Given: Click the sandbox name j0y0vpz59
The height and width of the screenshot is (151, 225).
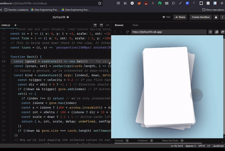Looking at the screenshot, I should (59, 17).
